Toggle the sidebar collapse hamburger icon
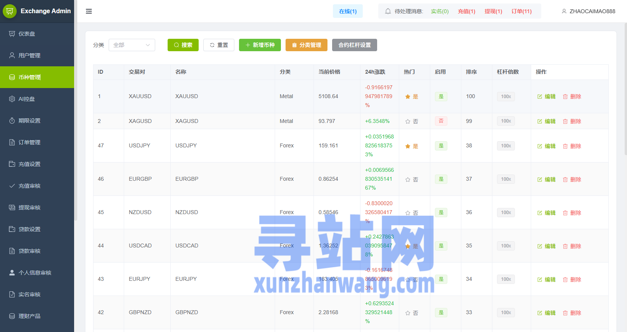The height and width of the screenshot is (332, 627). point(89,11)
